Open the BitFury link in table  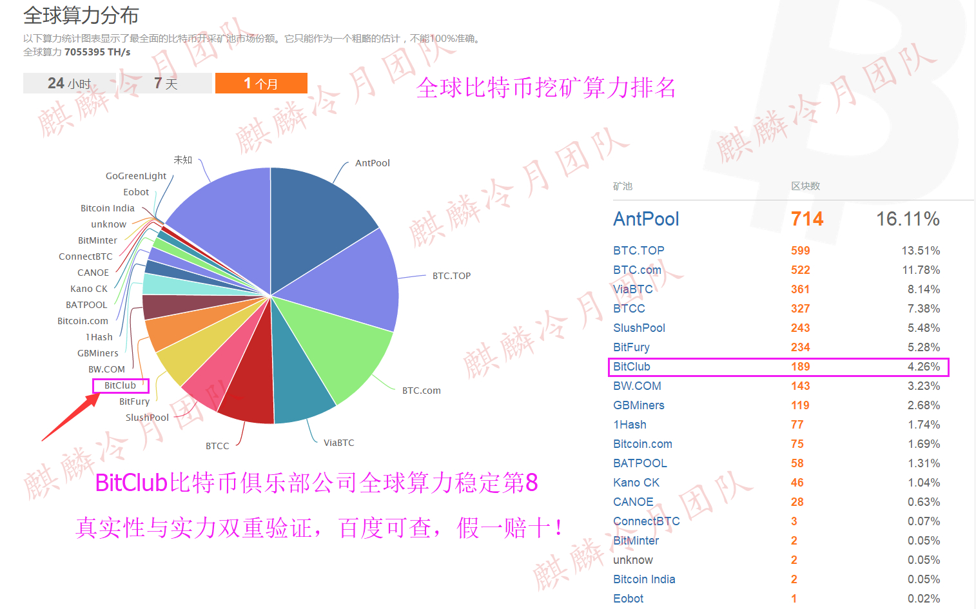(631, 347)
